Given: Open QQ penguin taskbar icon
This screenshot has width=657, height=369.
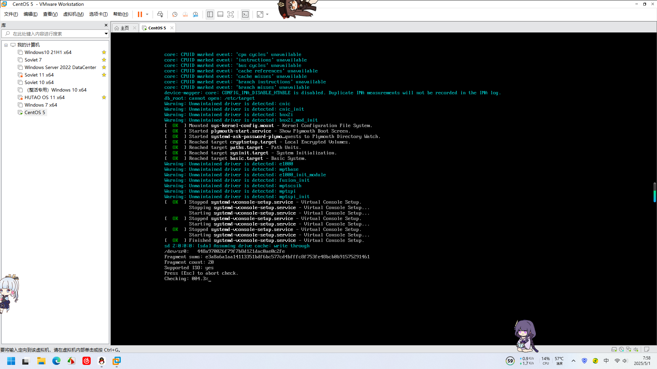Looking at the screenshot, I should [102, 361].
